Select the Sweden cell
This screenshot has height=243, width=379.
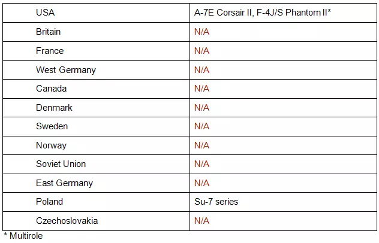click(52, 126)
